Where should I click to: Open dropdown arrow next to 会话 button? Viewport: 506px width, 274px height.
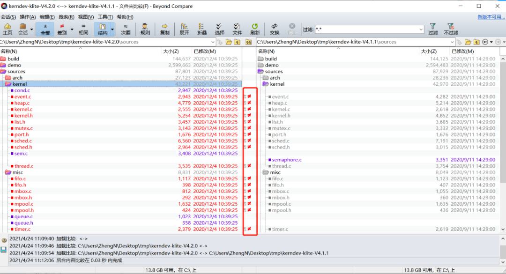pyautogui.click(x=32, y=30)
